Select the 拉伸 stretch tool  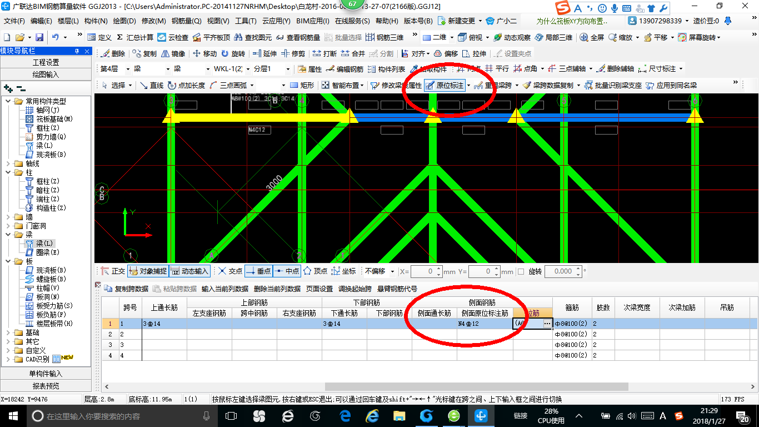click(x=475, y=53)
